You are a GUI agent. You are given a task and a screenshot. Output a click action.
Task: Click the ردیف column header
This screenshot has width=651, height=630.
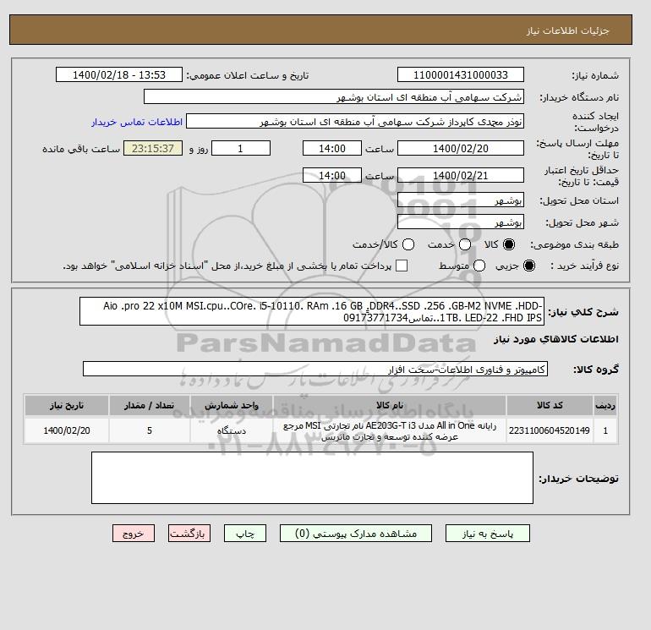(x=605, y=405)
